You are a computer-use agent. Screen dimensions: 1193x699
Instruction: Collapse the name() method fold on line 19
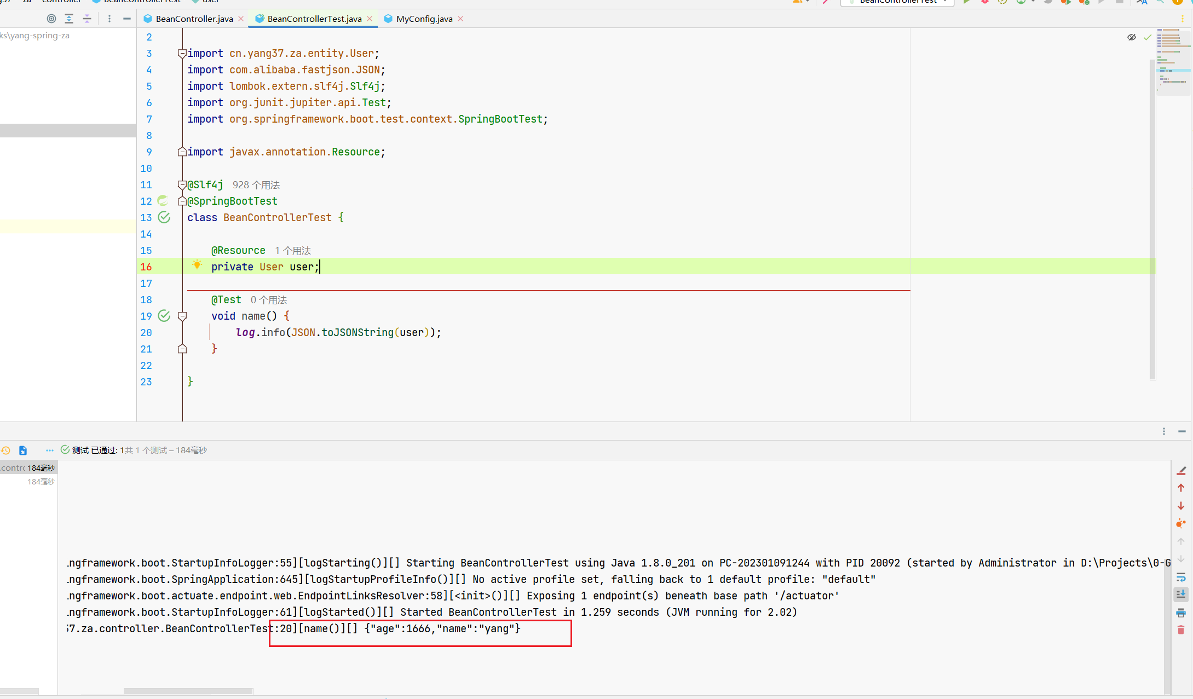coord(182,316)
